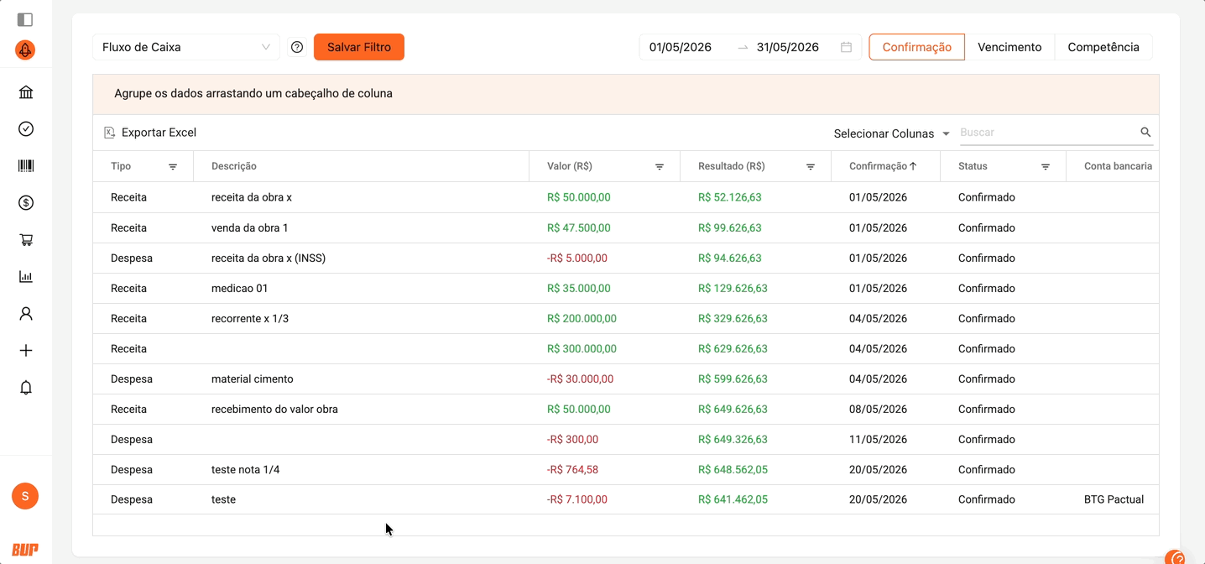Click the BUP logo at bottom left
Image resolution: width=1205 pixels, height=564 pixels.
point(25,550)
